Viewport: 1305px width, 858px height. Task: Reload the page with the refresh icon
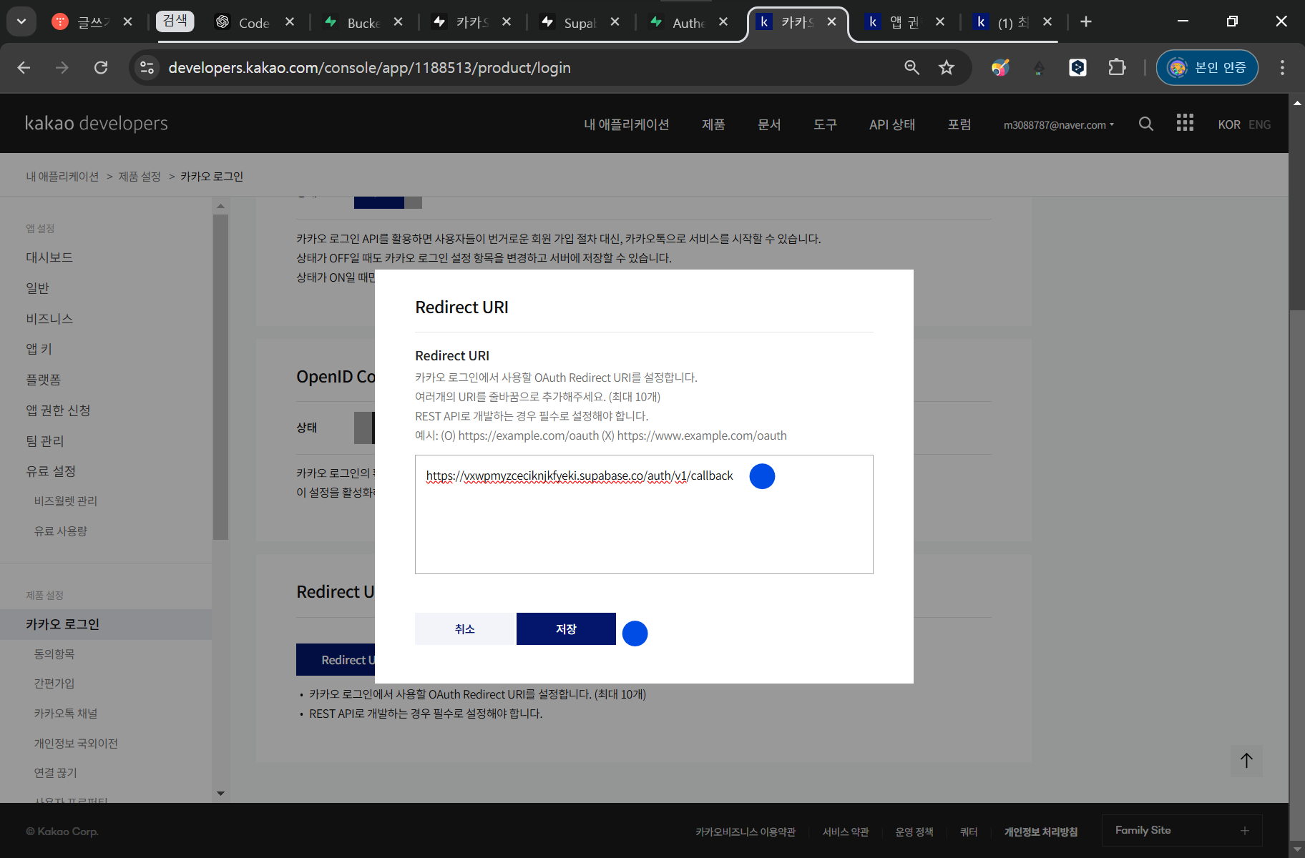101,67
